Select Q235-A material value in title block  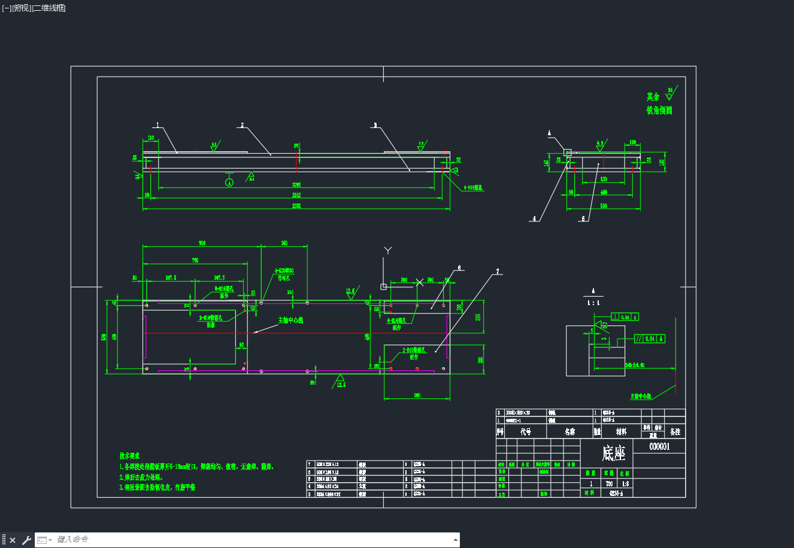(x=616, y=494)
